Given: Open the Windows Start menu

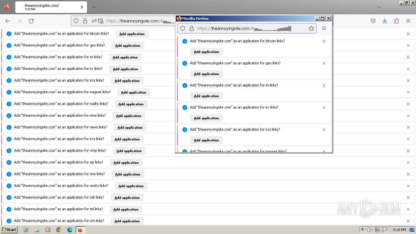Looking at the screenshot, I should pyautogui.click(x=9, y=230).
